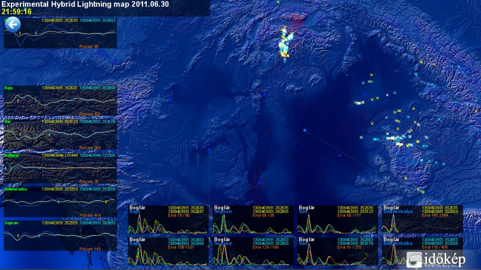Click the yellow 21:59:16 clock display
The width and height of the screenshot is (481, 270).
[17, 11]
